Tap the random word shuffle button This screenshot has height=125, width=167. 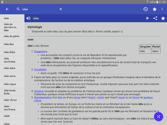pyautogui.click(x=159, y=117)
